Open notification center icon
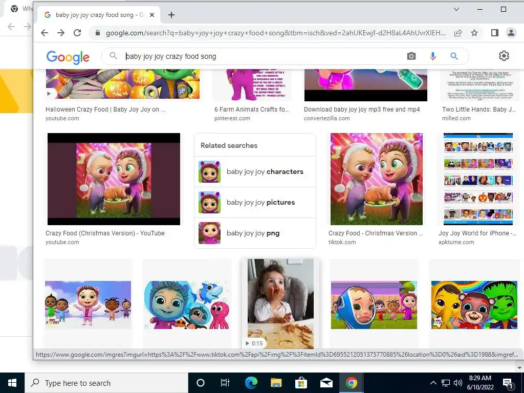This screenshot has width=524, height=393. point(508,383)
